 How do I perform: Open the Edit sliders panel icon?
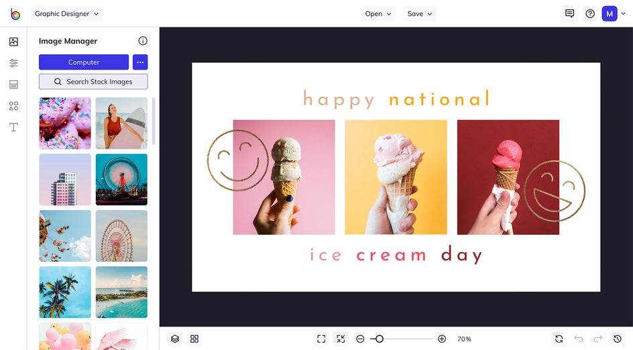coord(13,63)
